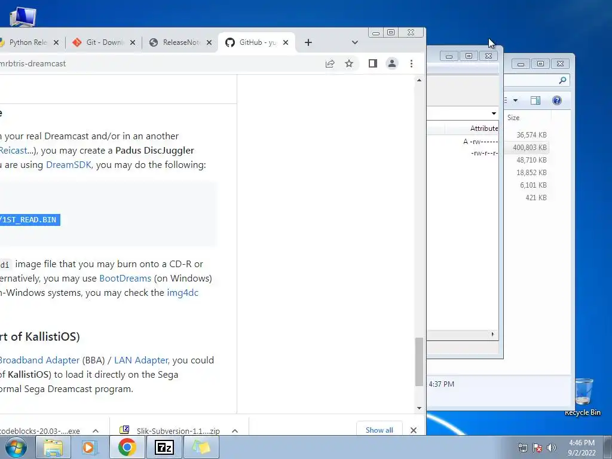Image resolution: width=612 pixels, height=459 pixels.
Task: Open Windows Media Player from the taskbar
Action: pyautogui.click(x=90, y=447)
